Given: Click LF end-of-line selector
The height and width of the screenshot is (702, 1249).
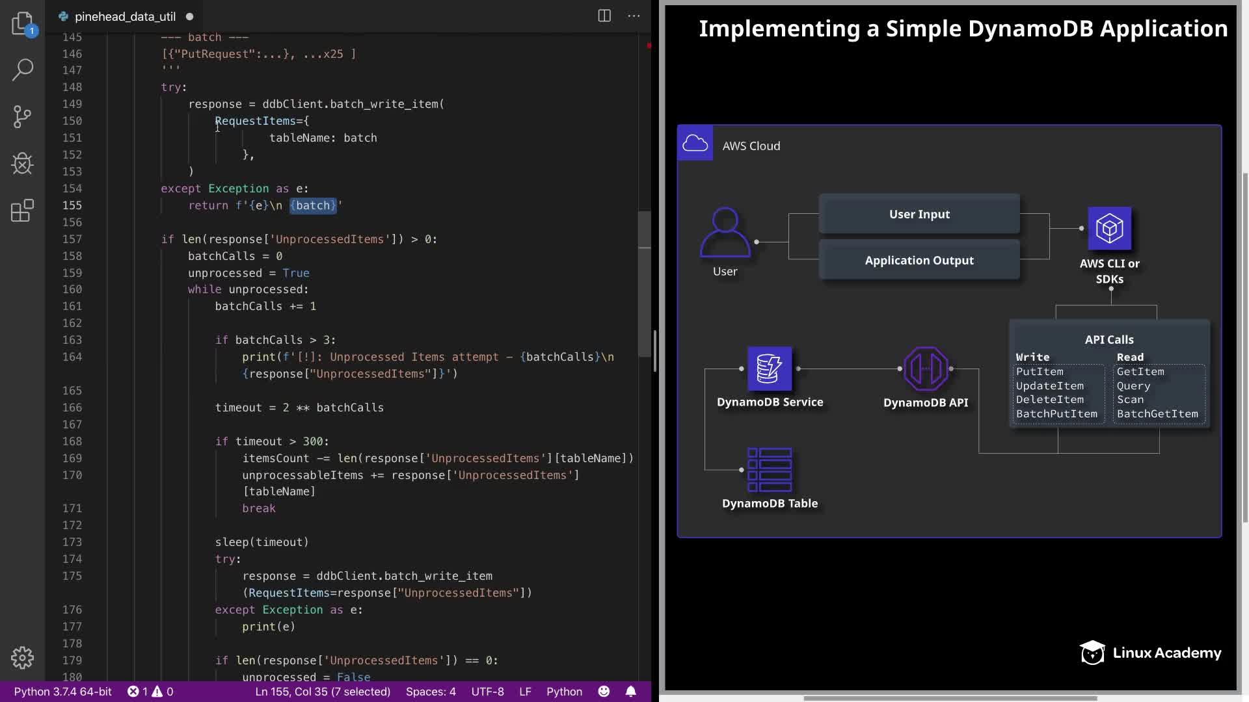Looking at the screenshot, I should (525, 692).
